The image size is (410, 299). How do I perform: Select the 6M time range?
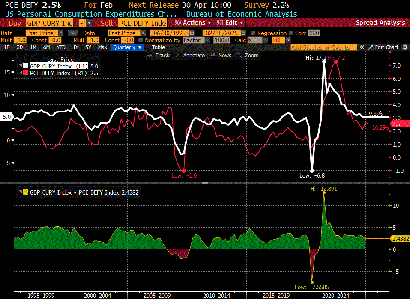47,47
